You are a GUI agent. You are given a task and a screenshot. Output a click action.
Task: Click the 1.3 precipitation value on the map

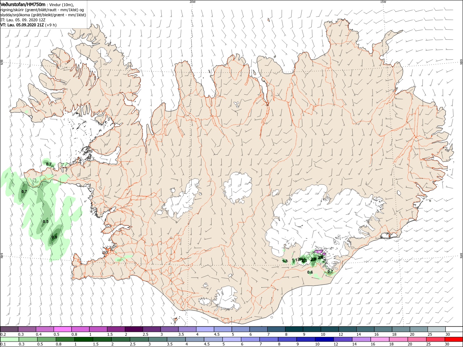[x=285, y=261]
